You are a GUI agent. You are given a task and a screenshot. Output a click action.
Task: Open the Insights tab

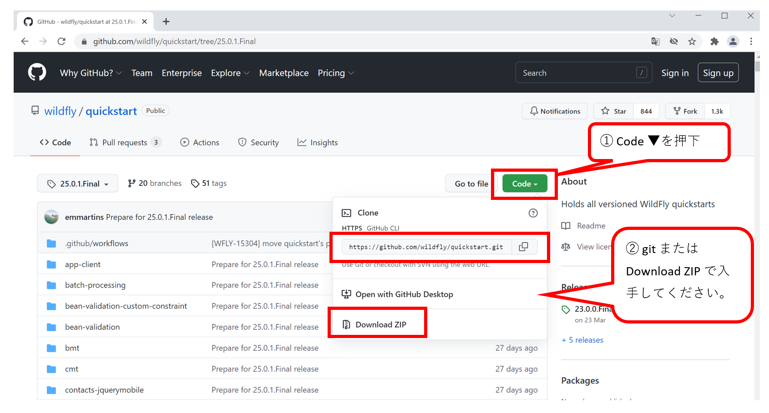pos(318,143)
